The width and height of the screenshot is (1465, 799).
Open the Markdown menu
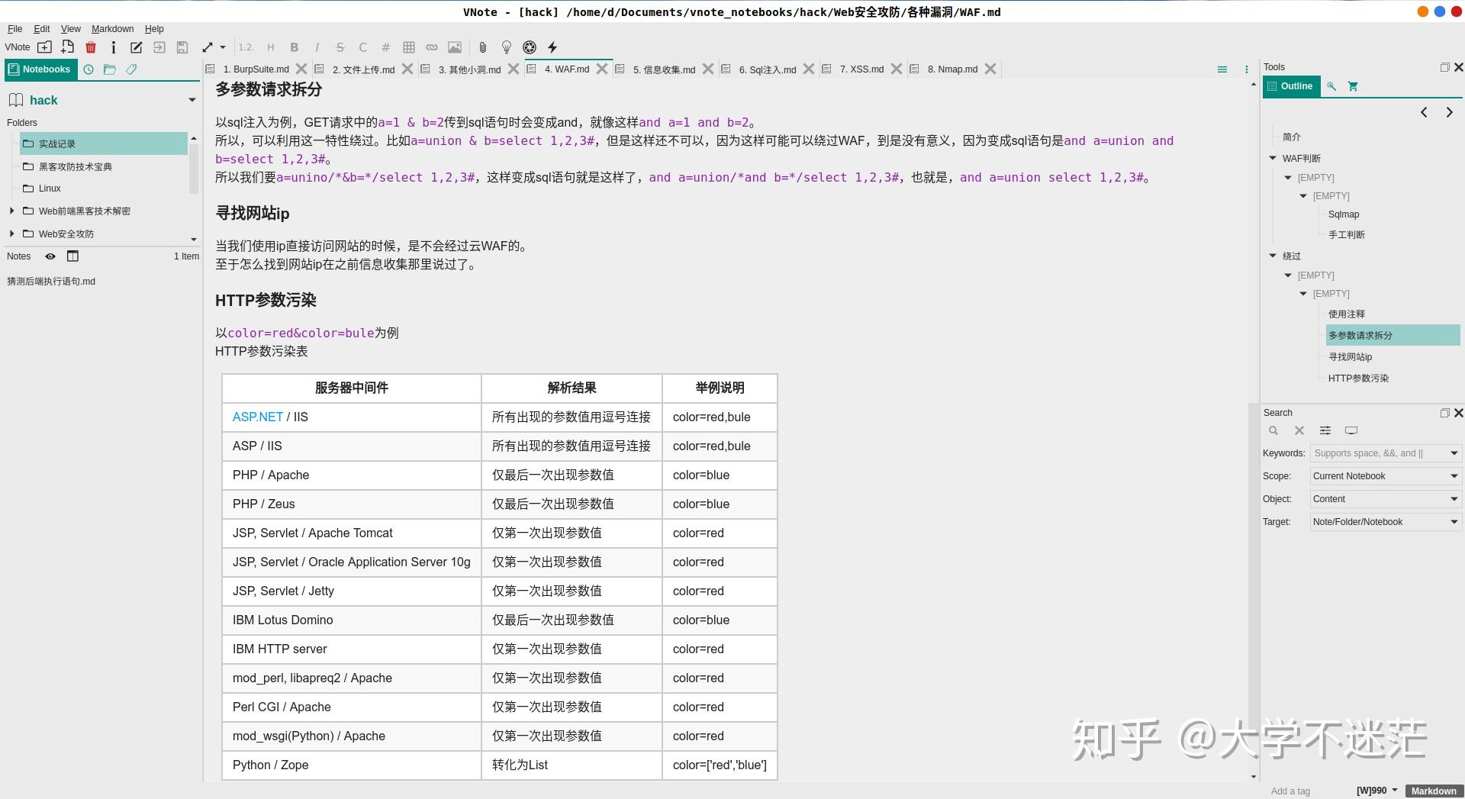coord(112,29)
